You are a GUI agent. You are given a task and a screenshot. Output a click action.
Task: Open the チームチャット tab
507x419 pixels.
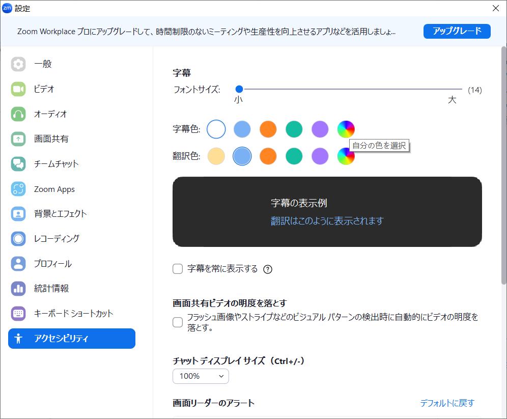(72, 164)
